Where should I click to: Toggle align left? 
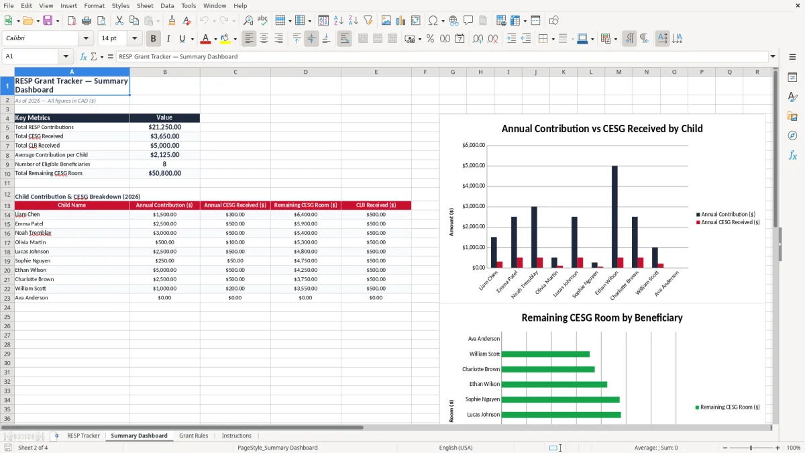pyautogui.click(x=249, y=39)
